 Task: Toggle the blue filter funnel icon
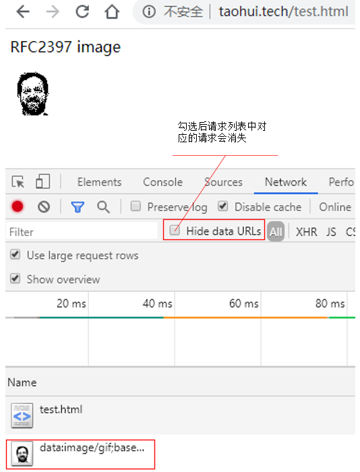(78, 207)
